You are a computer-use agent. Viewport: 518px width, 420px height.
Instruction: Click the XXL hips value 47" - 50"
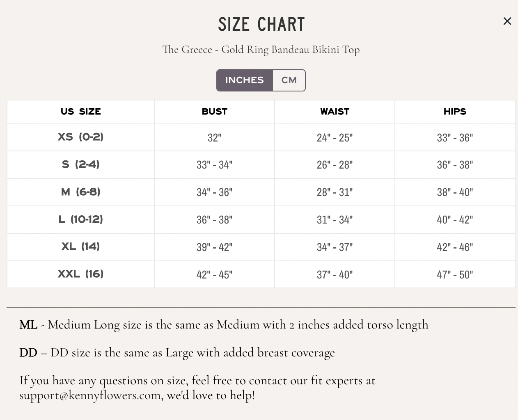pyautogui.click(x=455, y=275)
